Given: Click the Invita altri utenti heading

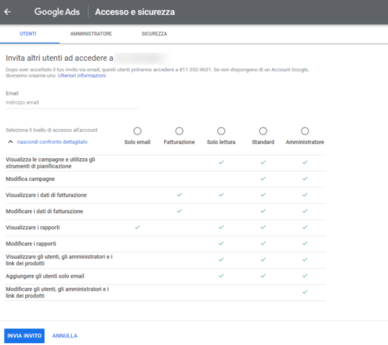Looking at the screenshot, I should point(60,58).
